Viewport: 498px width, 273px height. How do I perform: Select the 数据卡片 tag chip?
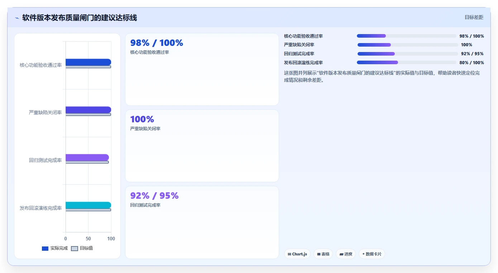point(372,254)
